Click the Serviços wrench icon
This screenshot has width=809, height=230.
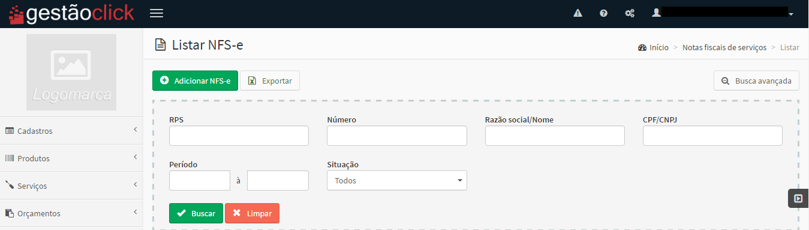[x=10, y=186]
